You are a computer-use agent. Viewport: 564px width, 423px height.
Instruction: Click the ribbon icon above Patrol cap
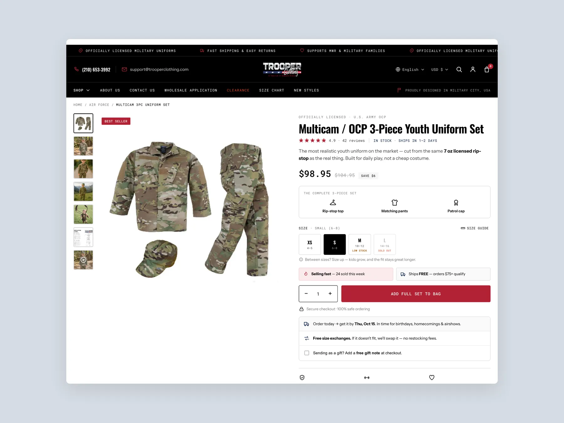click(456, 202)
